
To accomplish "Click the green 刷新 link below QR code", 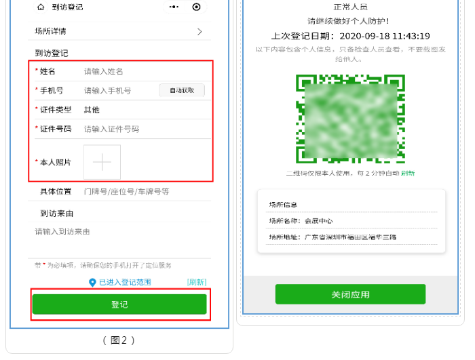I will point(408,173).
